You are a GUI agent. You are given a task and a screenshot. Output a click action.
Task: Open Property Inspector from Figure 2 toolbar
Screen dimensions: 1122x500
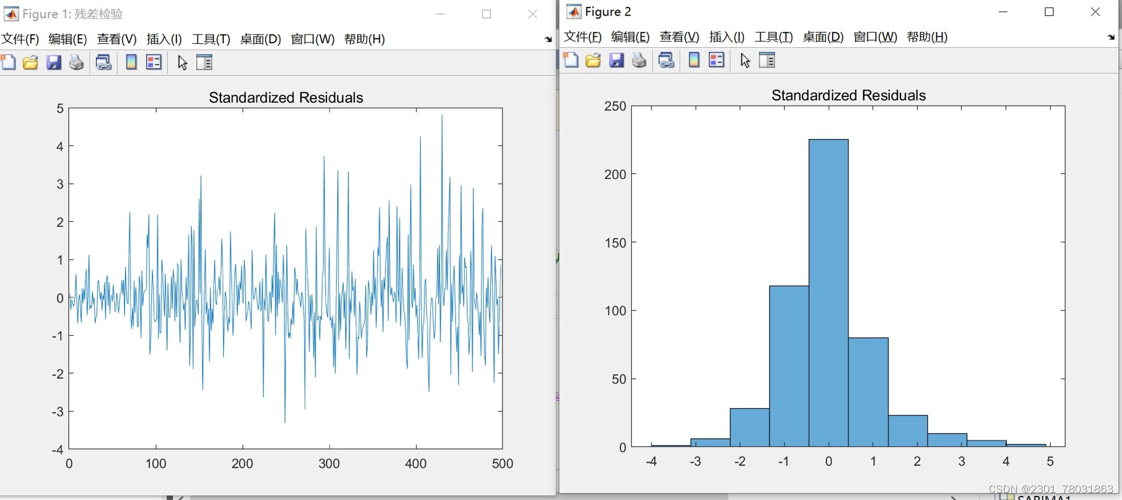tap(767, 60)
